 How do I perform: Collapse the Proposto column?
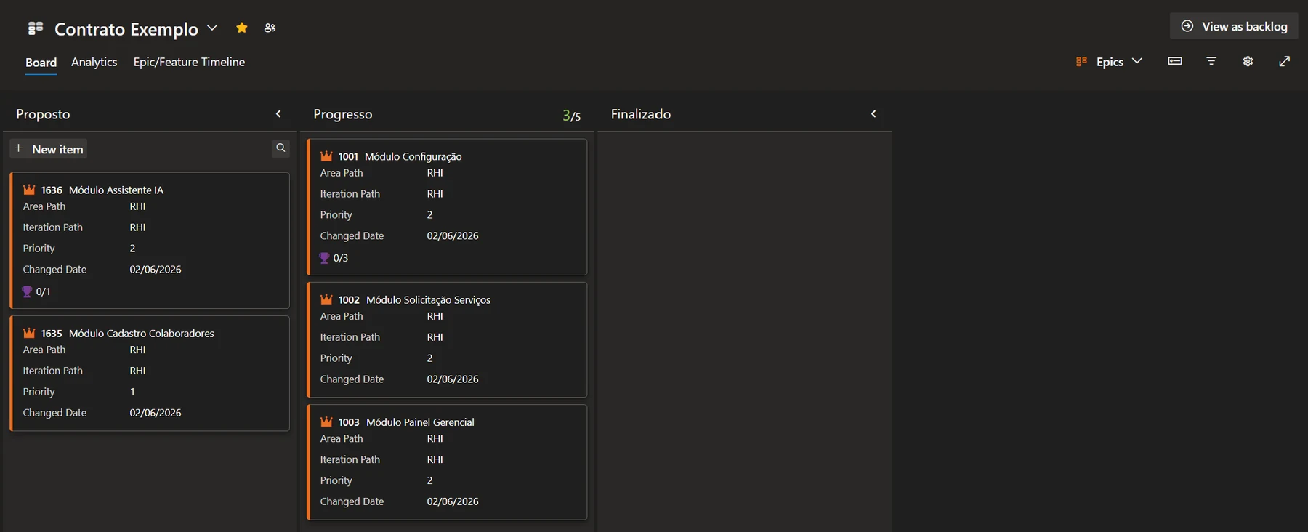(278, 114)
